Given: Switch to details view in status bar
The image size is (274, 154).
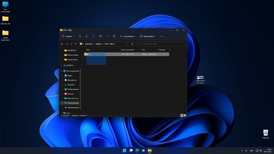Looking at the screenshot, I should [x=182, y=115].
